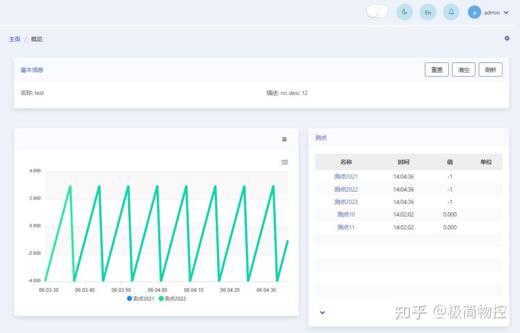Open notifications bell
The image size is (520, 333).
point(451,12)
